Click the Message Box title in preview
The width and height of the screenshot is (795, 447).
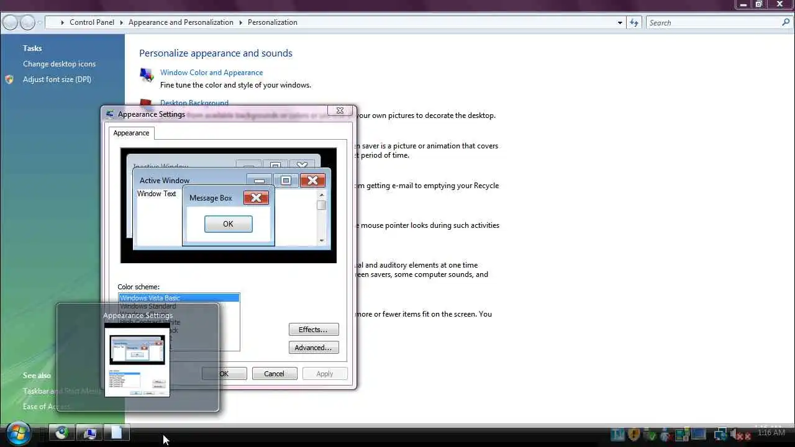(211, 198)
